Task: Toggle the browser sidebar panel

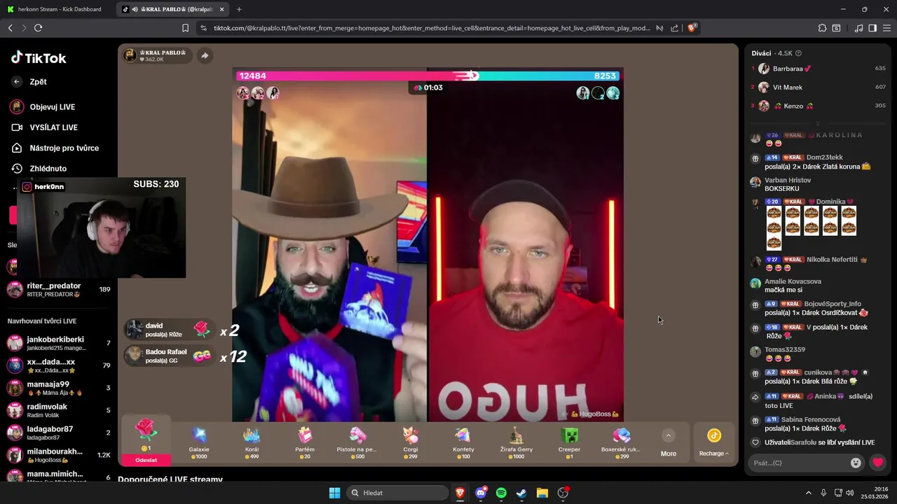Action: click(x=872, y=28)
